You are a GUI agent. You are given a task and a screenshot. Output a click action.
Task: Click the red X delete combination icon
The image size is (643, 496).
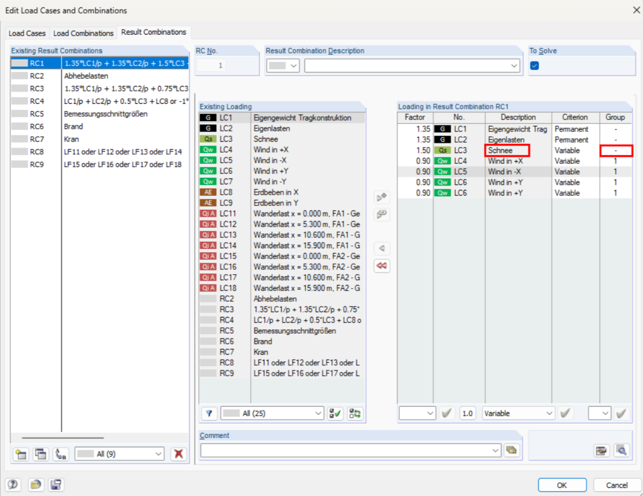178,454
